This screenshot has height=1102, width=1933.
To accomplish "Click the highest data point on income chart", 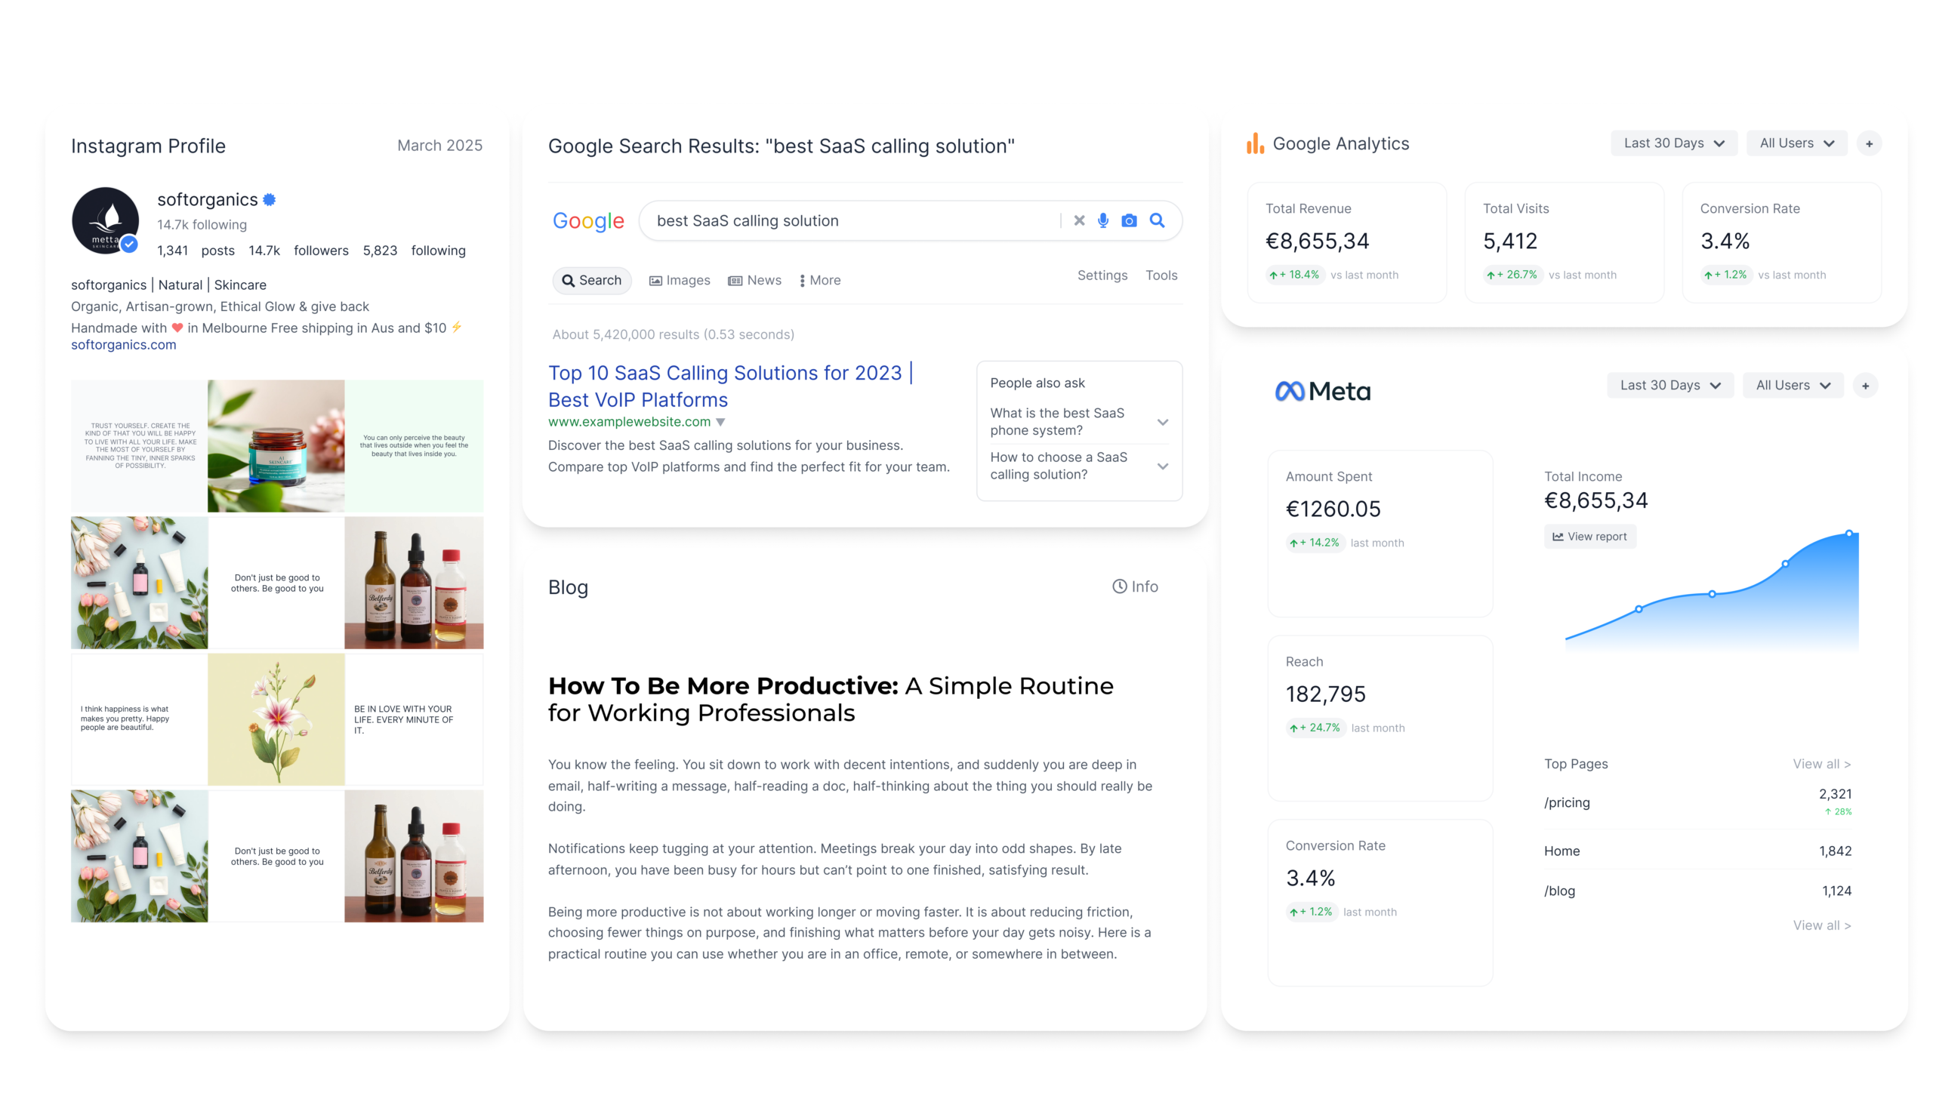I will 1848,534.
